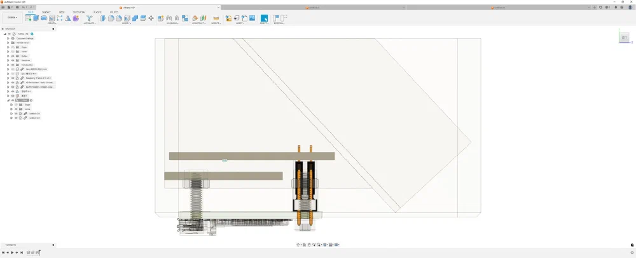Screen dimensions: 636x258
Task: Click the timeline Play button
Action: (13, 252)
